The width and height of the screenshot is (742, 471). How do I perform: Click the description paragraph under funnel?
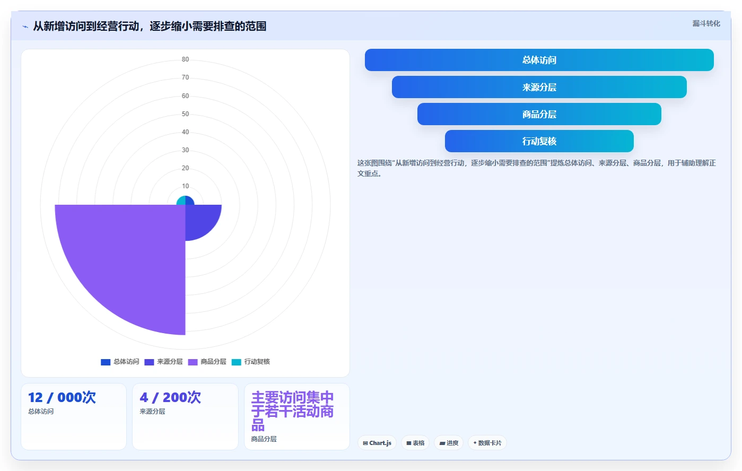[537, 168]
